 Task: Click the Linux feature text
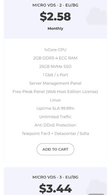pos(55,100)
